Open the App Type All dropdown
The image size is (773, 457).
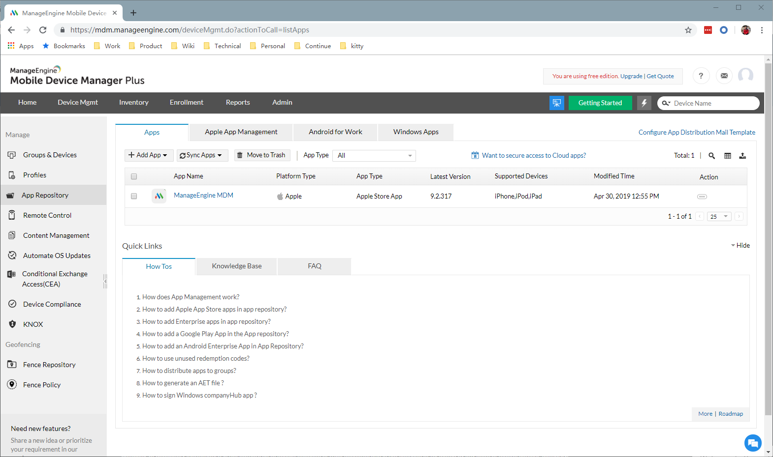point(374,156)
